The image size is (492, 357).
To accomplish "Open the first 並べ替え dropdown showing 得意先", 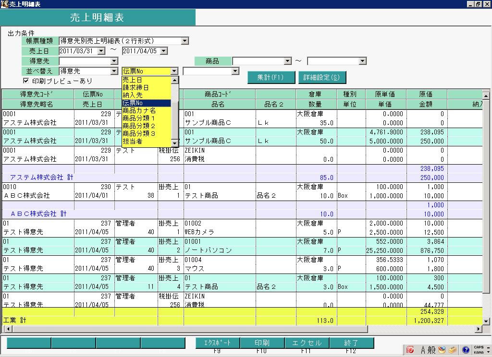I will pos(114,71).
